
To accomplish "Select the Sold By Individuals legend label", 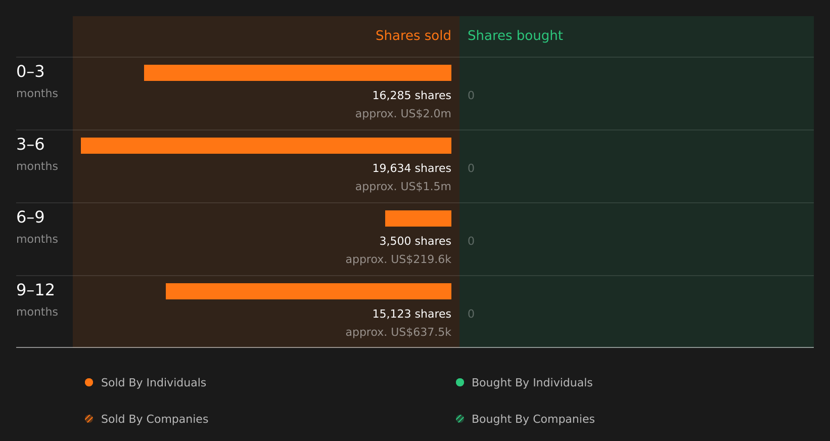I will coord(154,383).
